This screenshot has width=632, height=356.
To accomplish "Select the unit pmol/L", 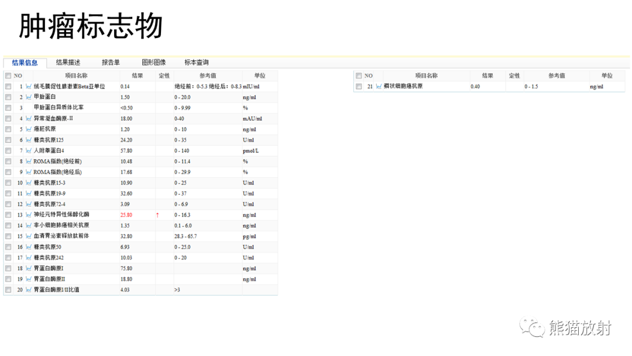I will [x=250, y=151].
